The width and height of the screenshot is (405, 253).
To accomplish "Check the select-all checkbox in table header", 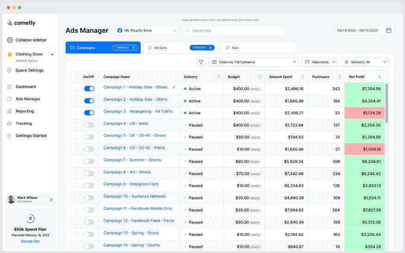I will pyautogui.click(x=77, y=77).
